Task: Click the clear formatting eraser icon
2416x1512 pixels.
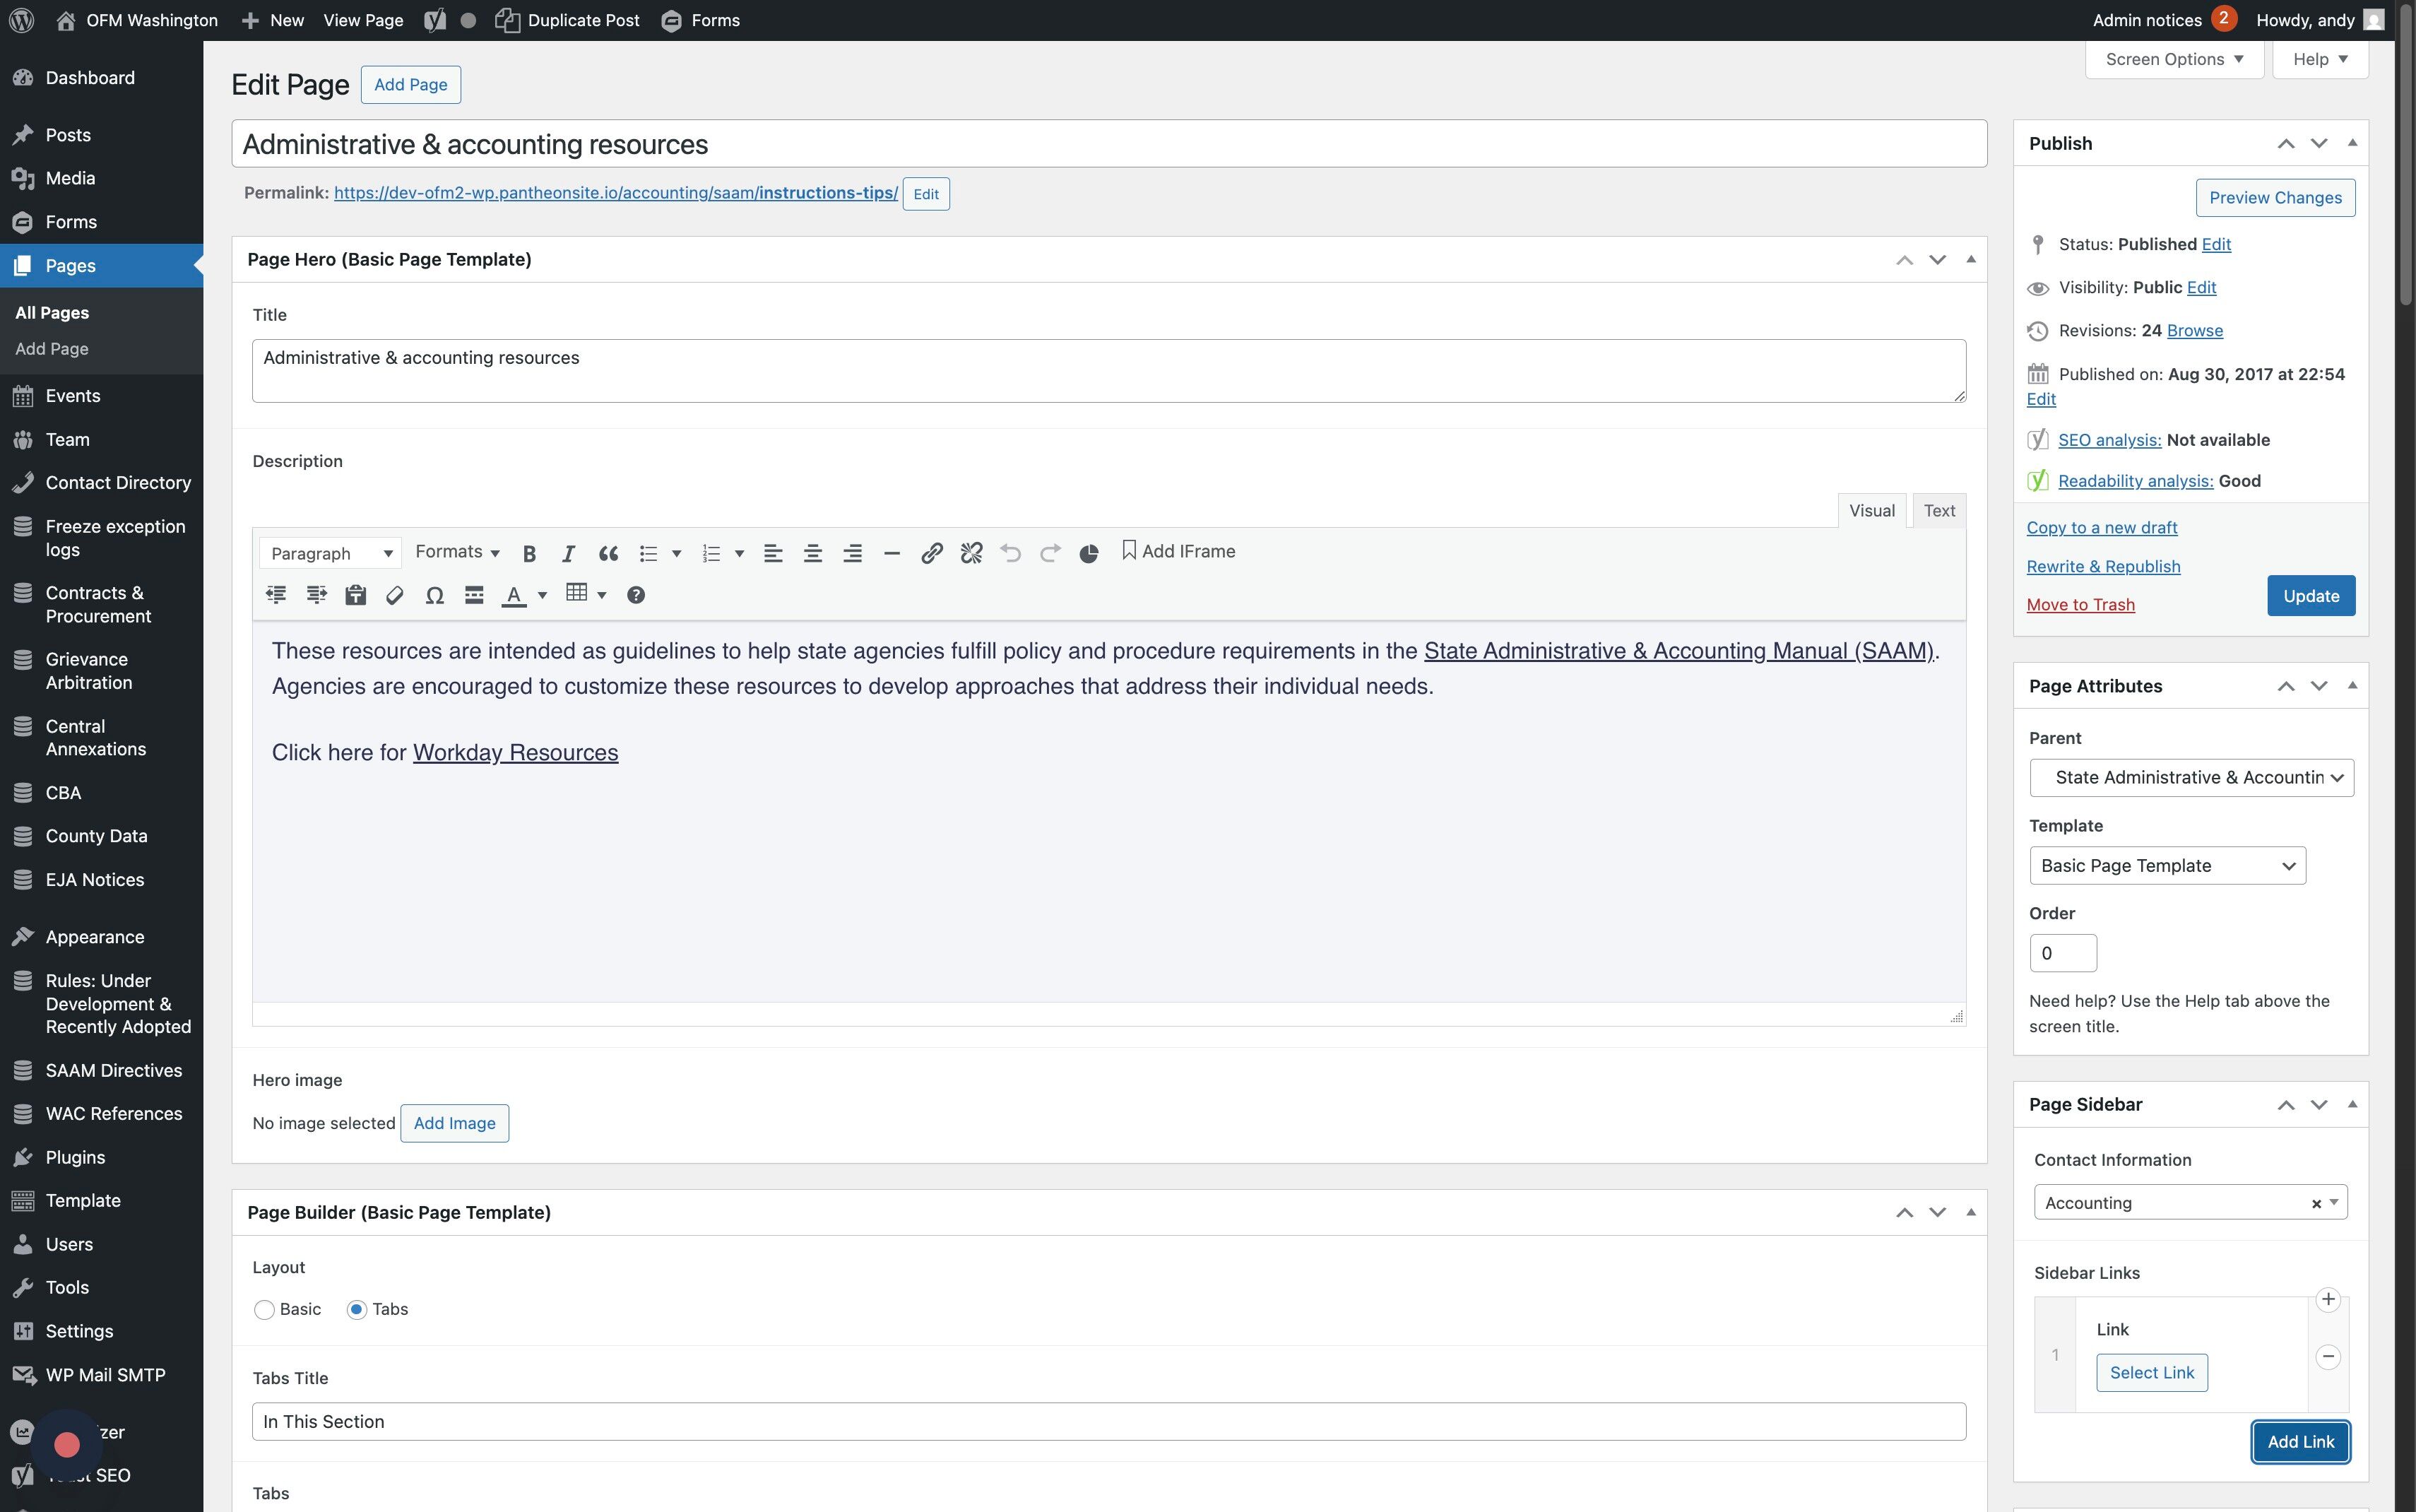Action: point(395,596)
